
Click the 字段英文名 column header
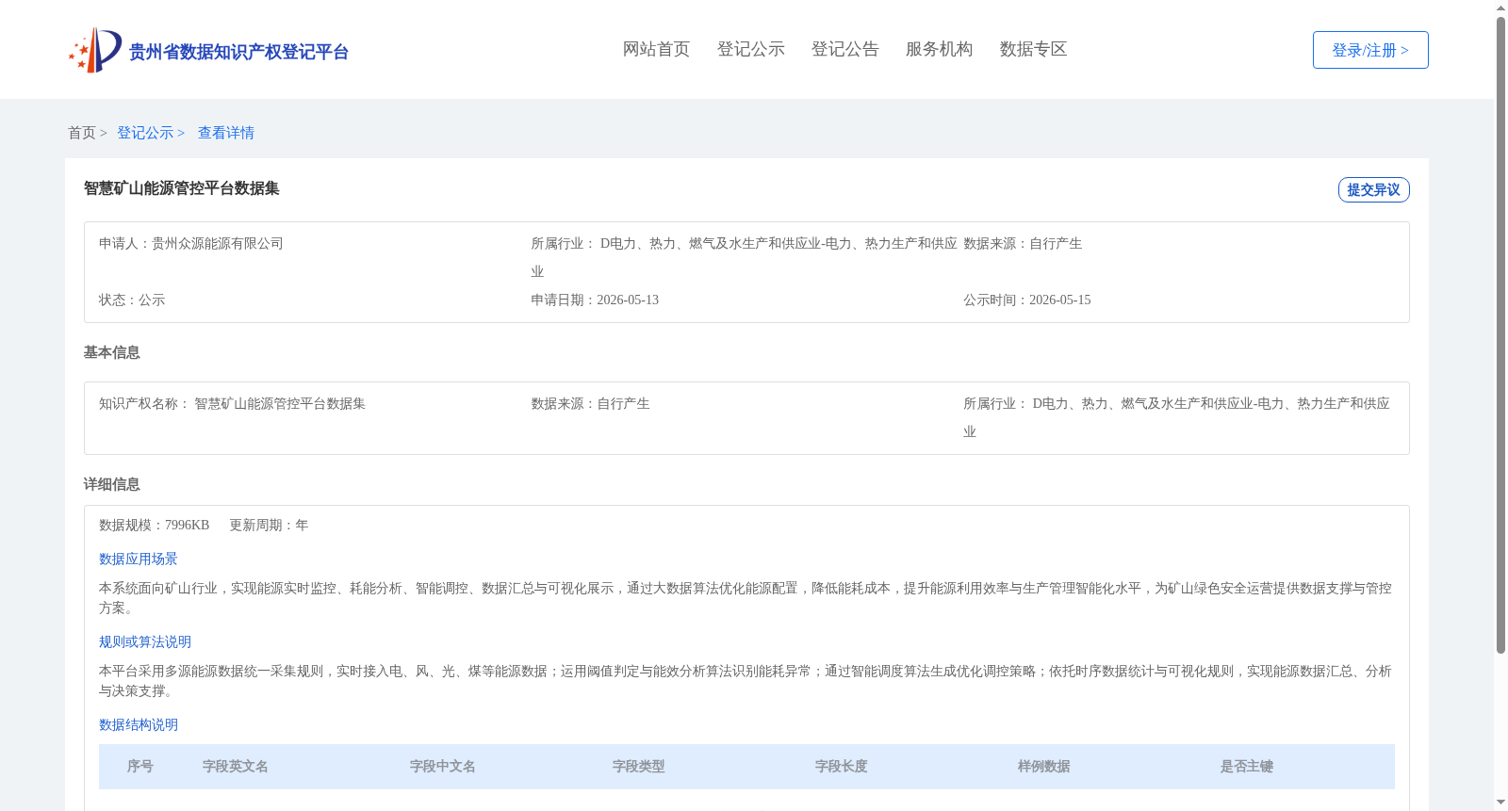click(236, 767)
